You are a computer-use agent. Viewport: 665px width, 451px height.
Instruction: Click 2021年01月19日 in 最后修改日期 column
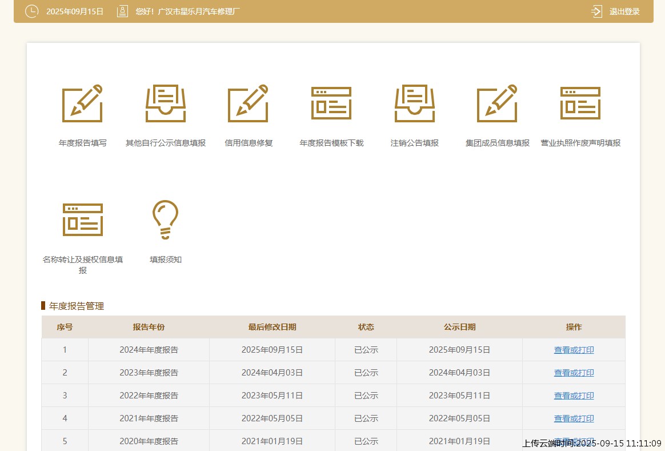coord(273,441)
